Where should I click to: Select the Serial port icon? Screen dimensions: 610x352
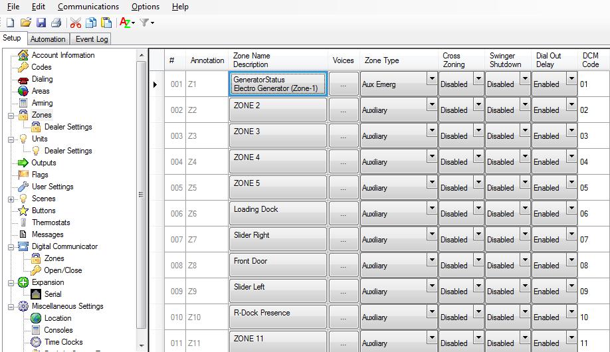36,294
